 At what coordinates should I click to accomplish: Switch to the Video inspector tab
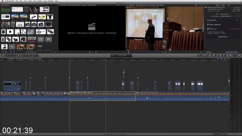point(218,5)
